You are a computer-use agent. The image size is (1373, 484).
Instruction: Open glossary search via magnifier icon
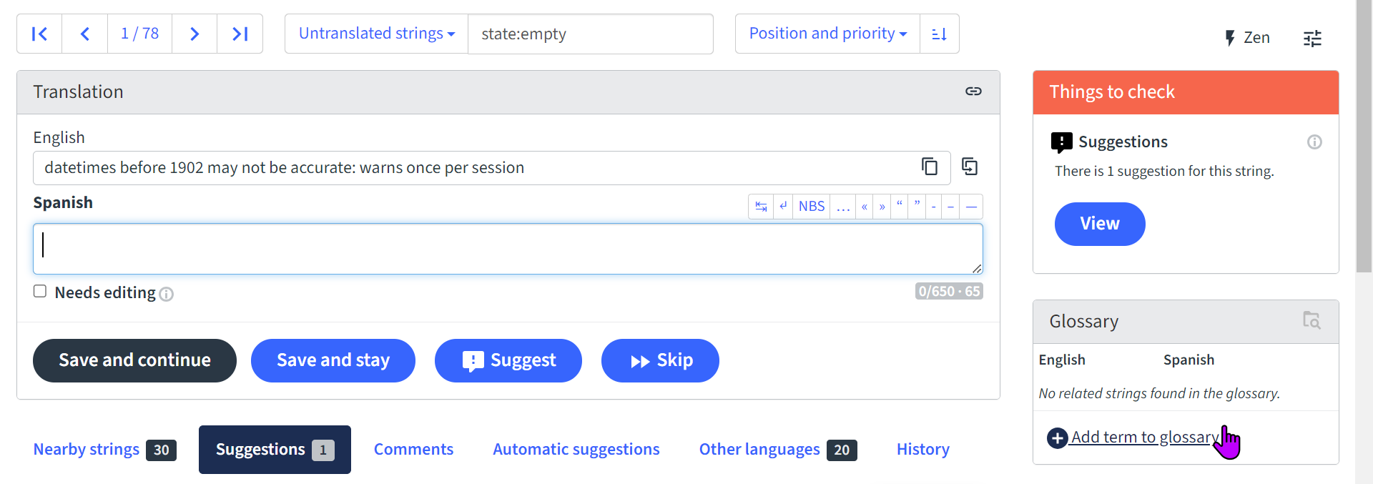point(1312,321)
